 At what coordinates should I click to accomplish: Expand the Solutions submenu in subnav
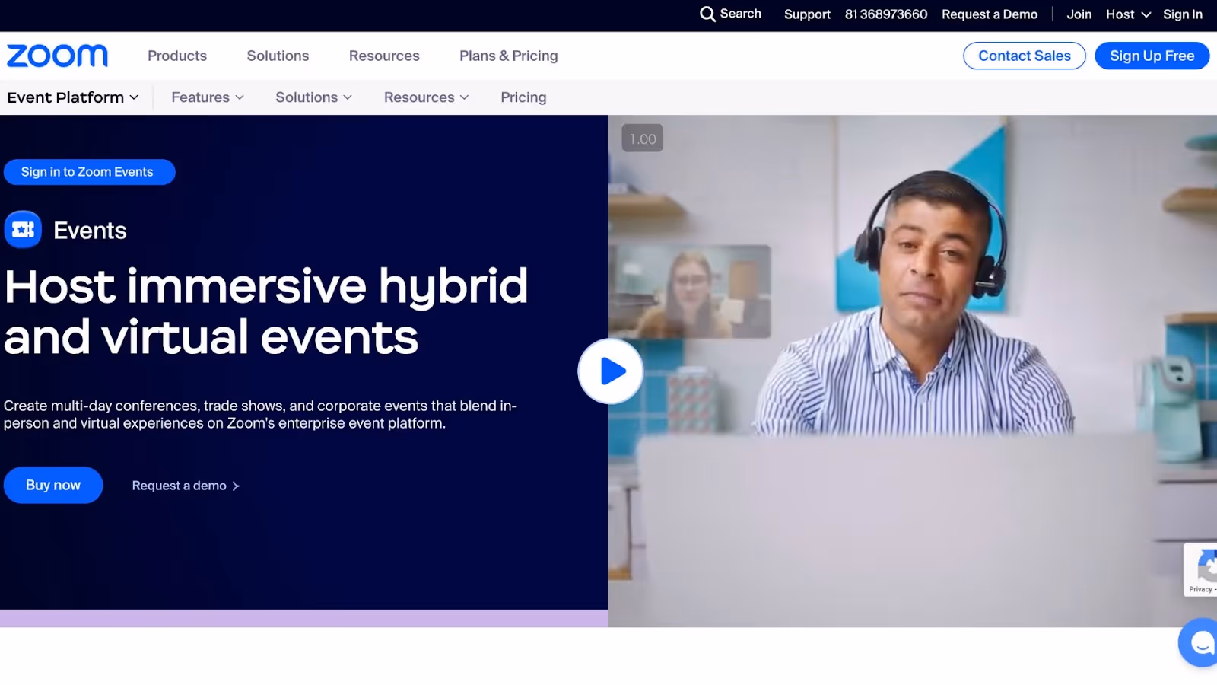313,97
